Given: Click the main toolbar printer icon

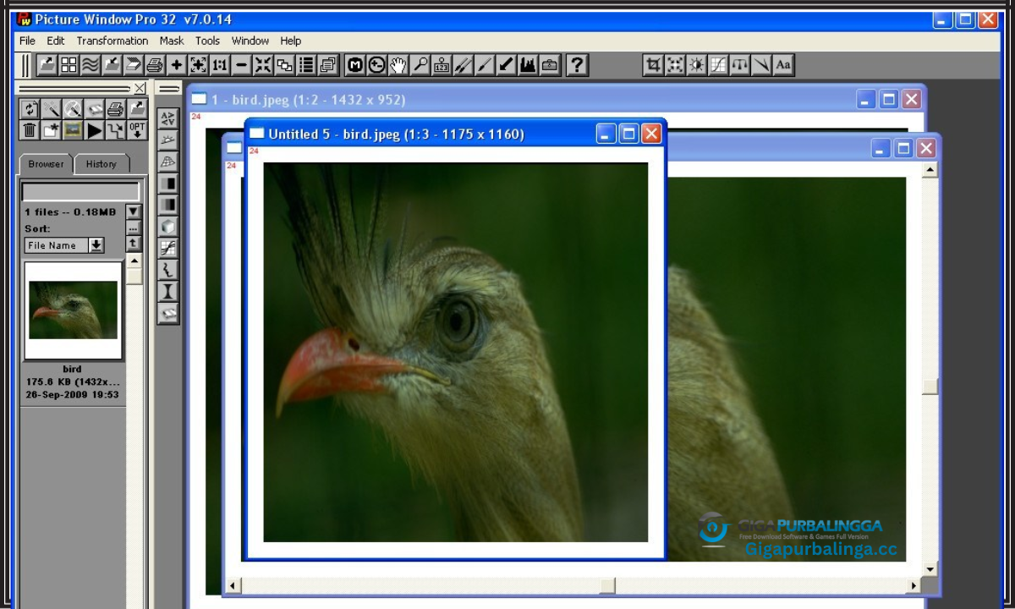Looking at the screenshot, I should point(155,65).
